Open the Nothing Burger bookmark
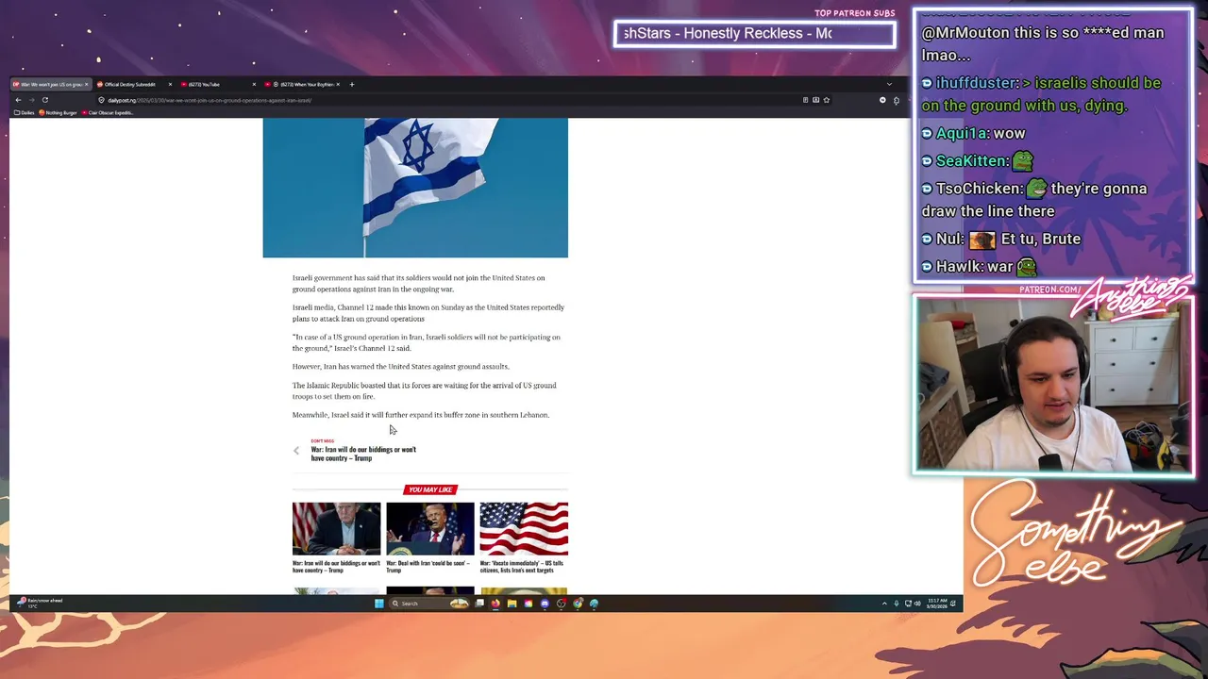Viewport: 1208px width, 679px height. click(x=59, y=112)
